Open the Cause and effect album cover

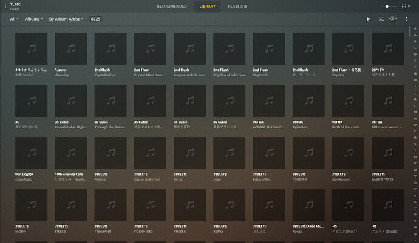click(x=150, y=153)
